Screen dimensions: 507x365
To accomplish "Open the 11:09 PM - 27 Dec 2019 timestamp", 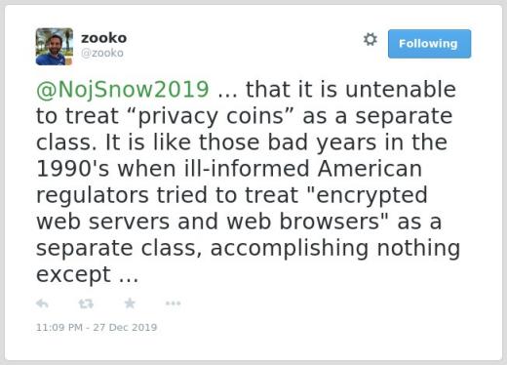I will [97, 327].
